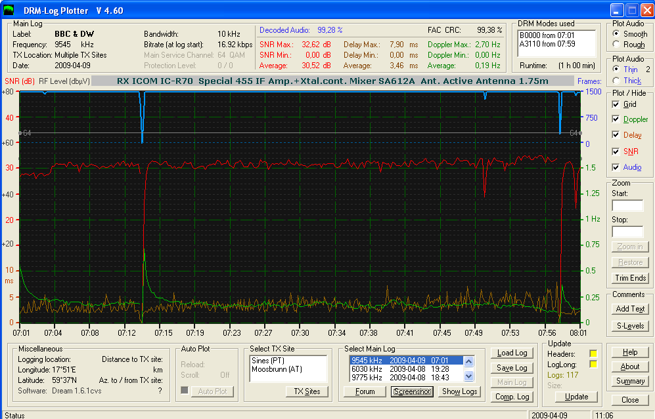
Task: Open the TX Sites button
Action: pyautogui.click(x=307, y=391)
